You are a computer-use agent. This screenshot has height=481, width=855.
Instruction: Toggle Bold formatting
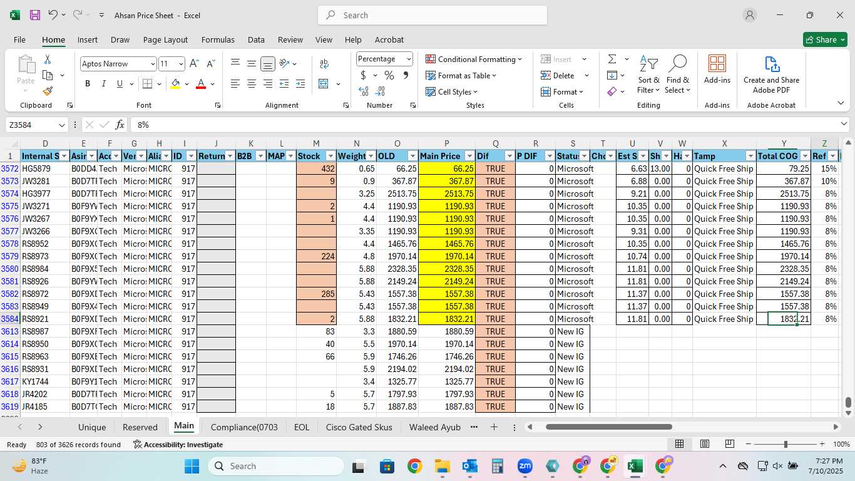coord(88,84)
